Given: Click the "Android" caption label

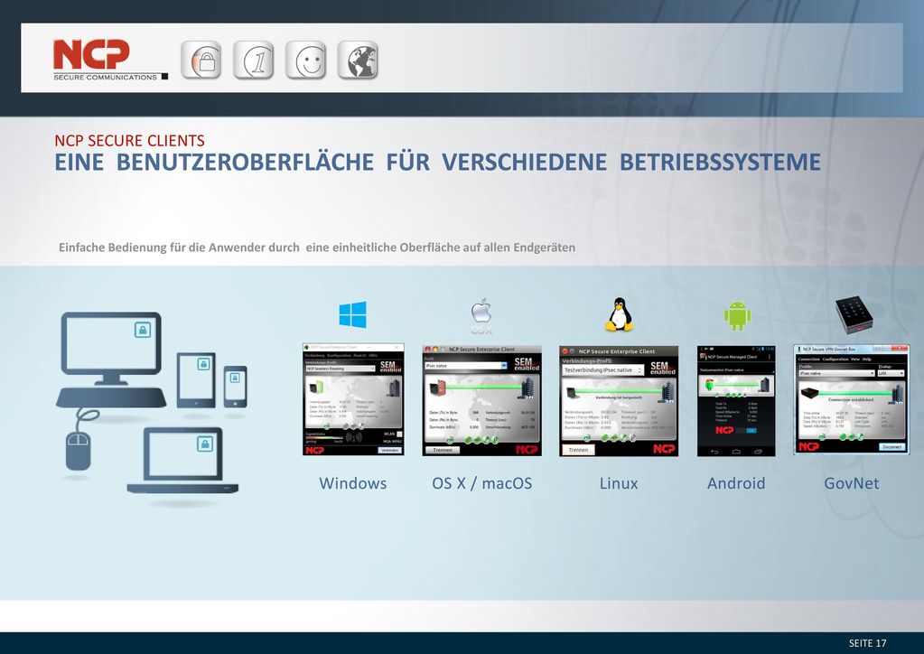Looking at the screenshot, I should coord(736,483).
